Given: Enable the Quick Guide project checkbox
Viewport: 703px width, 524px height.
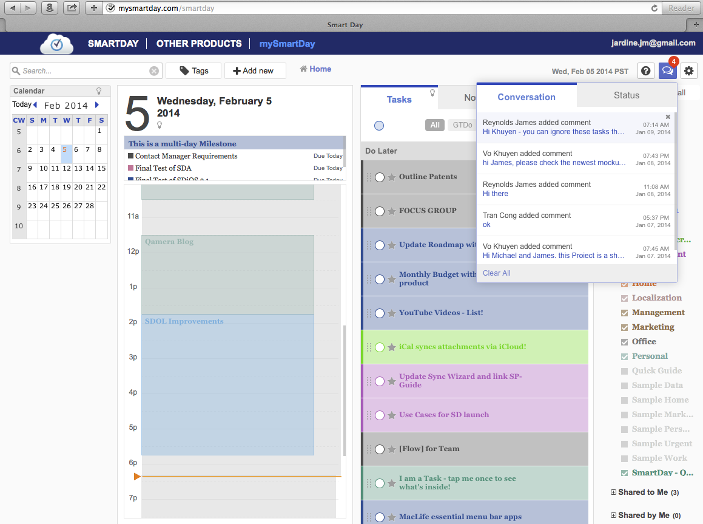Looking at the screenshot, I should [624, 371].
